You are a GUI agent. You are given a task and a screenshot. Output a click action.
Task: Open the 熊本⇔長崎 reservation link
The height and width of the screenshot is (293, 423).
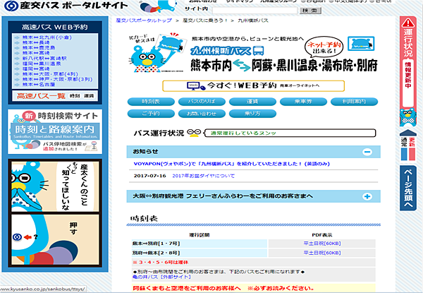click(x=36, y=42)
